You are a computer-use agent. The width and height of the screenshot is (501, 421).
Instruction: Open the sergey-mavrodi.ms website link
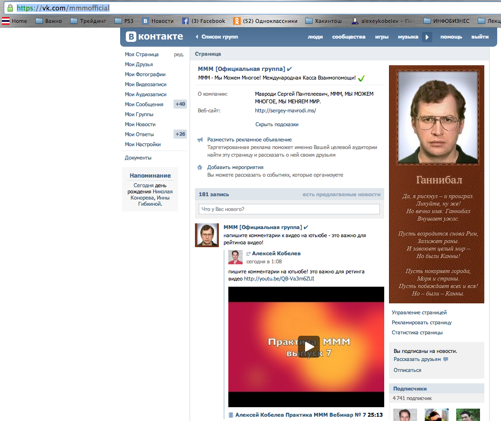click(286, 110)
